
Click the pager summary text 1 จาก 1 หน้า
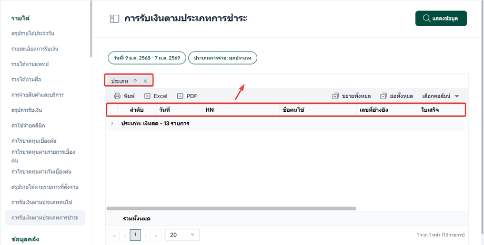[440, 235]
